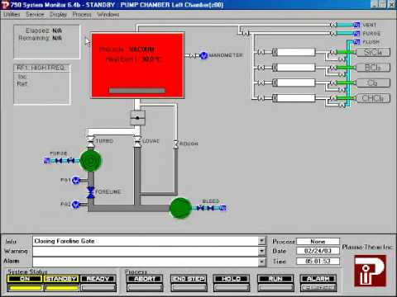
Task: Click the Time display field
Action: coord(318,262)
